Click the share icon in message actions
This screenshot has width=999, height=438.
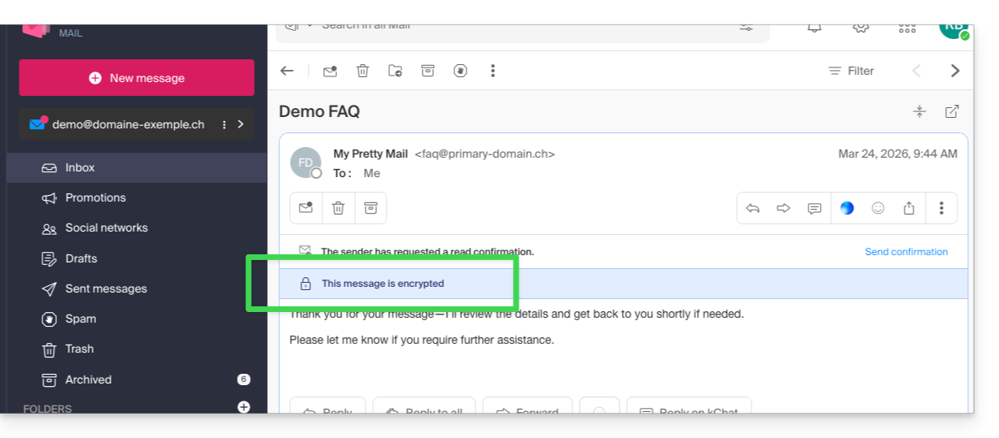click(x=909, y=208)
